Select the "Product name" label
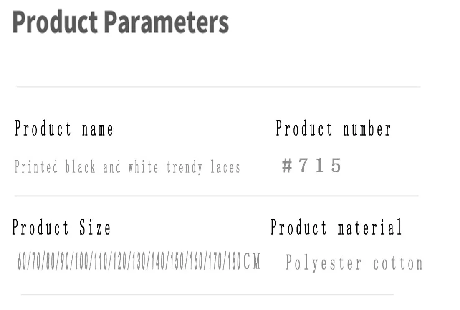This screenshot has width=460, height=310. point(64,129)
